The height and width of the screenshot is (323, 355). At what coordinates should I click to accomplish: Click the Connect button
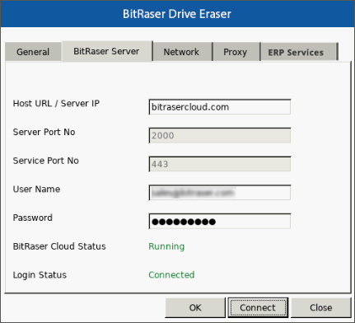point(258,307)
